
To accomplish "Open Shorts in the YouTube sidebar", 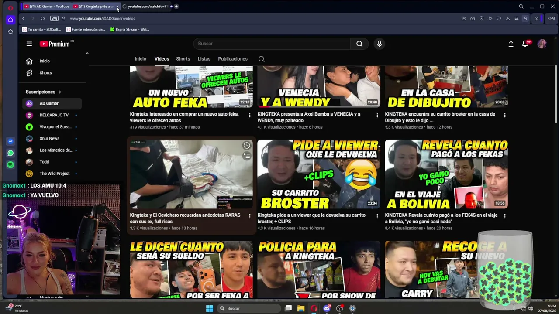I will tap(52, 73).
